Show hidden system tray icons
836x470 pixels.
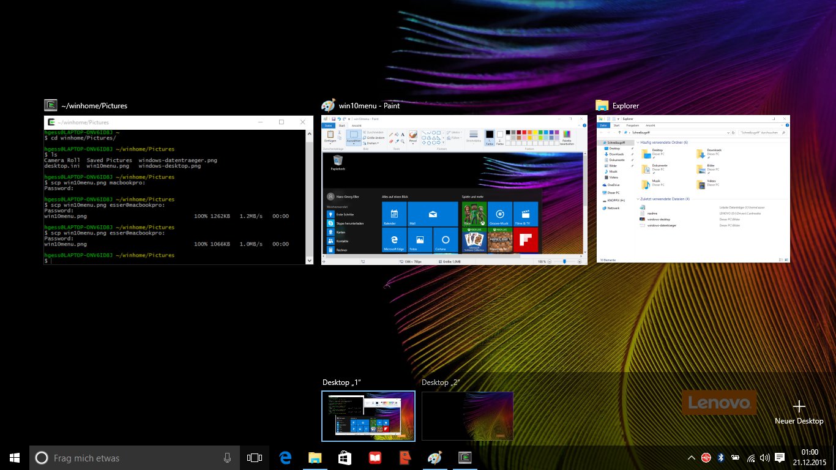691,457
